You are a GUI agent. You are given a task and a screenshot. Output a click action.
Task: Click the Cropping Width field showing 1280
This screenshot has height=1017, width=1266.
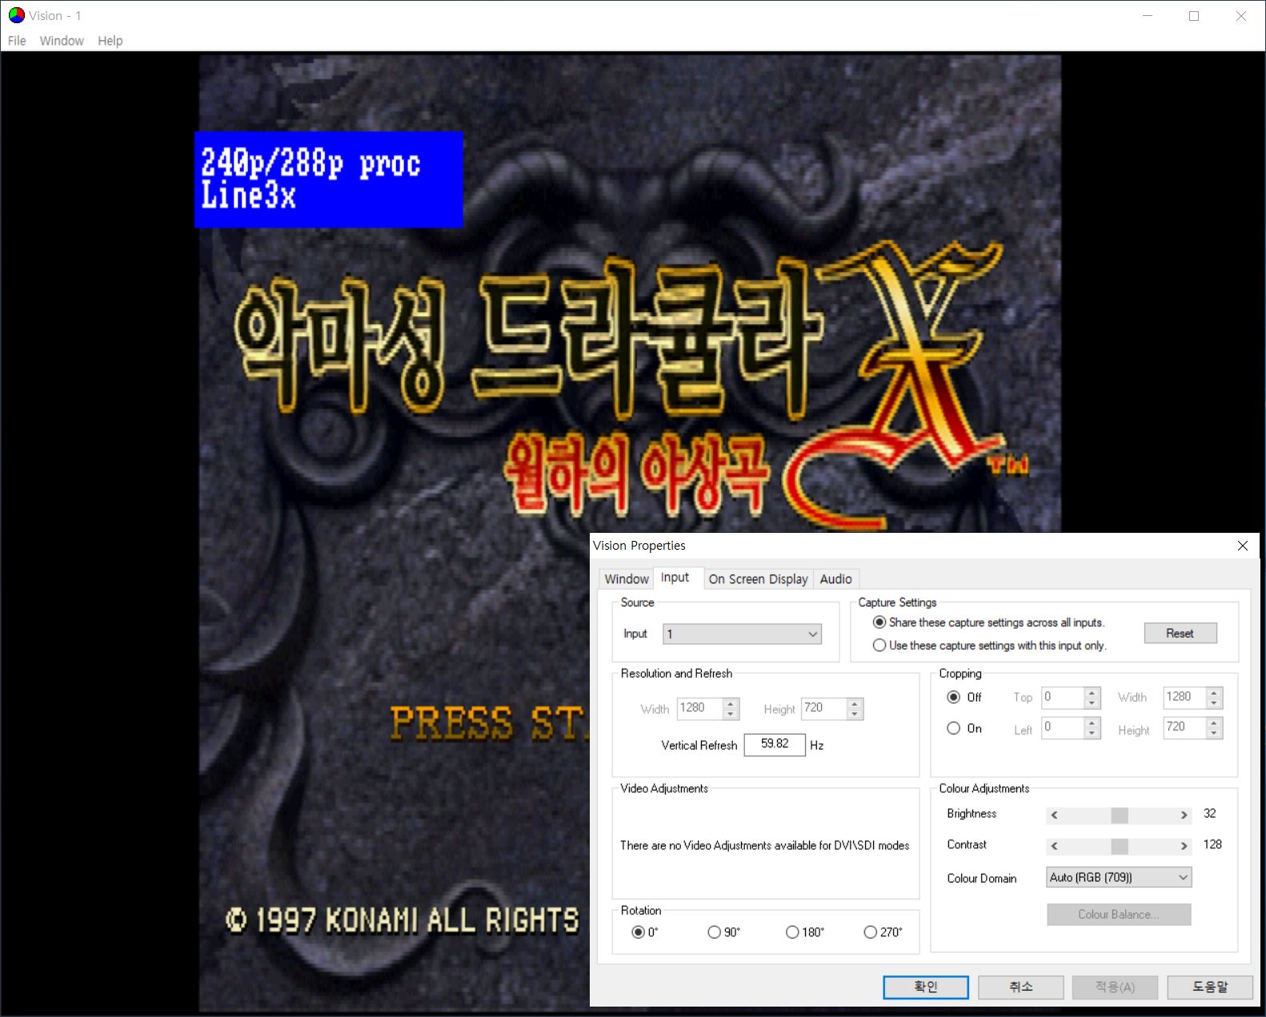1184,697
